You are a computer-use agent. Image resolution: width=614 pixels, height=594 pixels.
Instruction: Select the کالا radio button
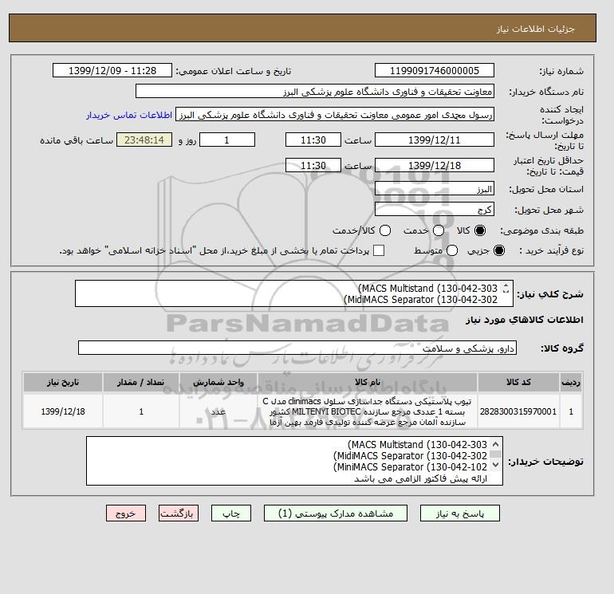tap(480, 230)
